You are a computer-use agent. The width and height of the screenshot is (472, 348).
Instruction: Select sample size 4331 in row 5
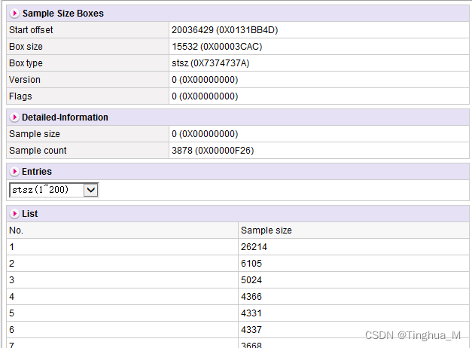[x=251, y=313]
